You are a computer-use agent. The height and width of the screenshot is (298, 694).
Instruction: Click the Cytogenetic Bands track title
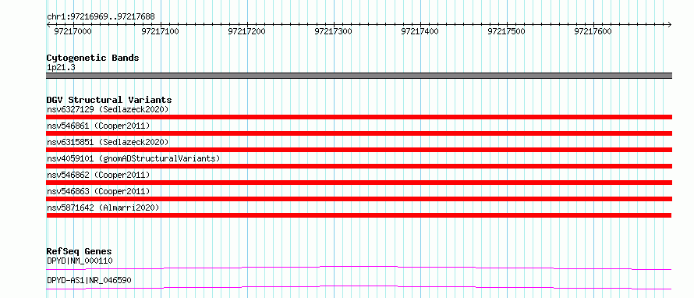point(93,58)
